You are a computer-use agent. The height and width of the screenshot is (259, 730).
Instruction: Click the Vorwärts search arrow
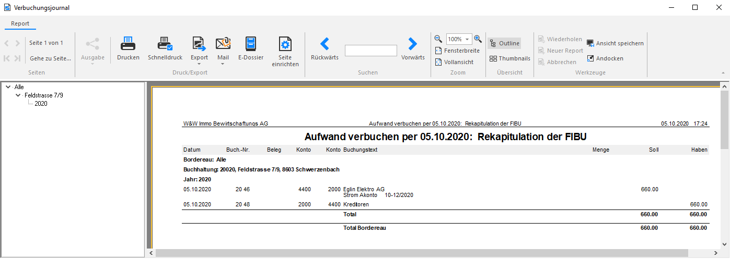pyautogui.click(x=413, y=43)
